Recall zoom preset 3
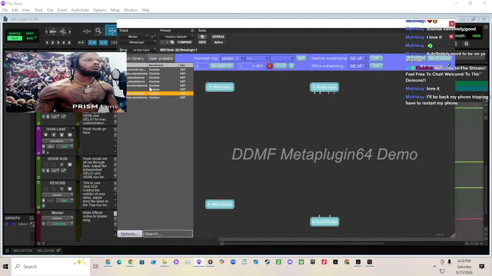 tap(58, 43)
